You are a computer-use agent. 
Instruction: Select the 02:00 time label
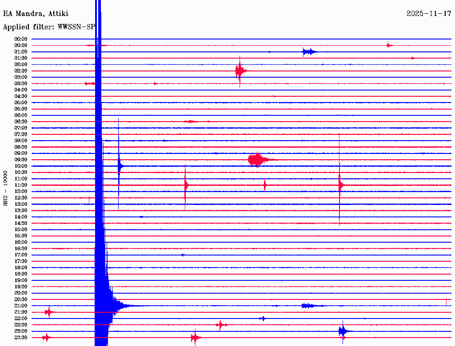pyautogui.click(x=21, y=64)
